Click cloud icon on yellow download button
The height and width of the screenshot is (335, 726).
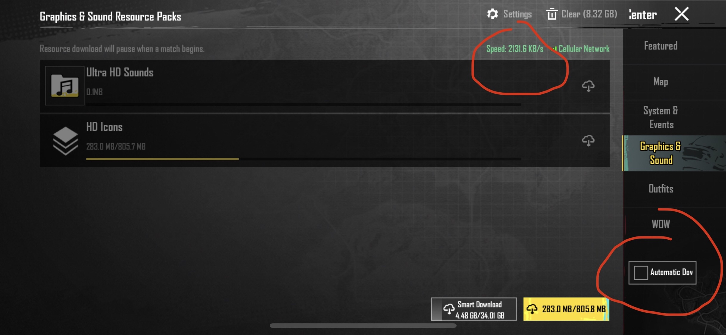coord(532,309)
